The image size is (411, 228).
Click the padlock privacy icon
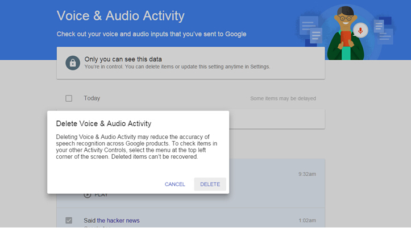tap(72, 62)
